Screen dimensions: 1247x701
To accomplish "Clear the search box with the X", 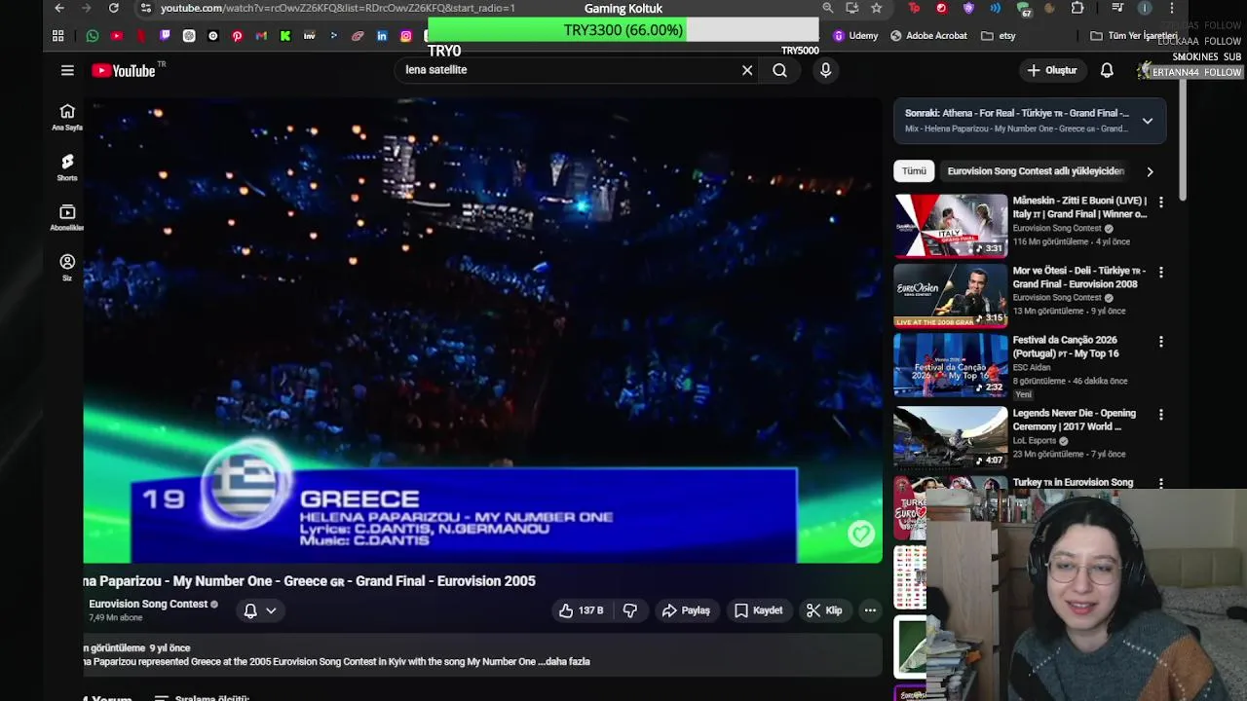I will point(747,70).
